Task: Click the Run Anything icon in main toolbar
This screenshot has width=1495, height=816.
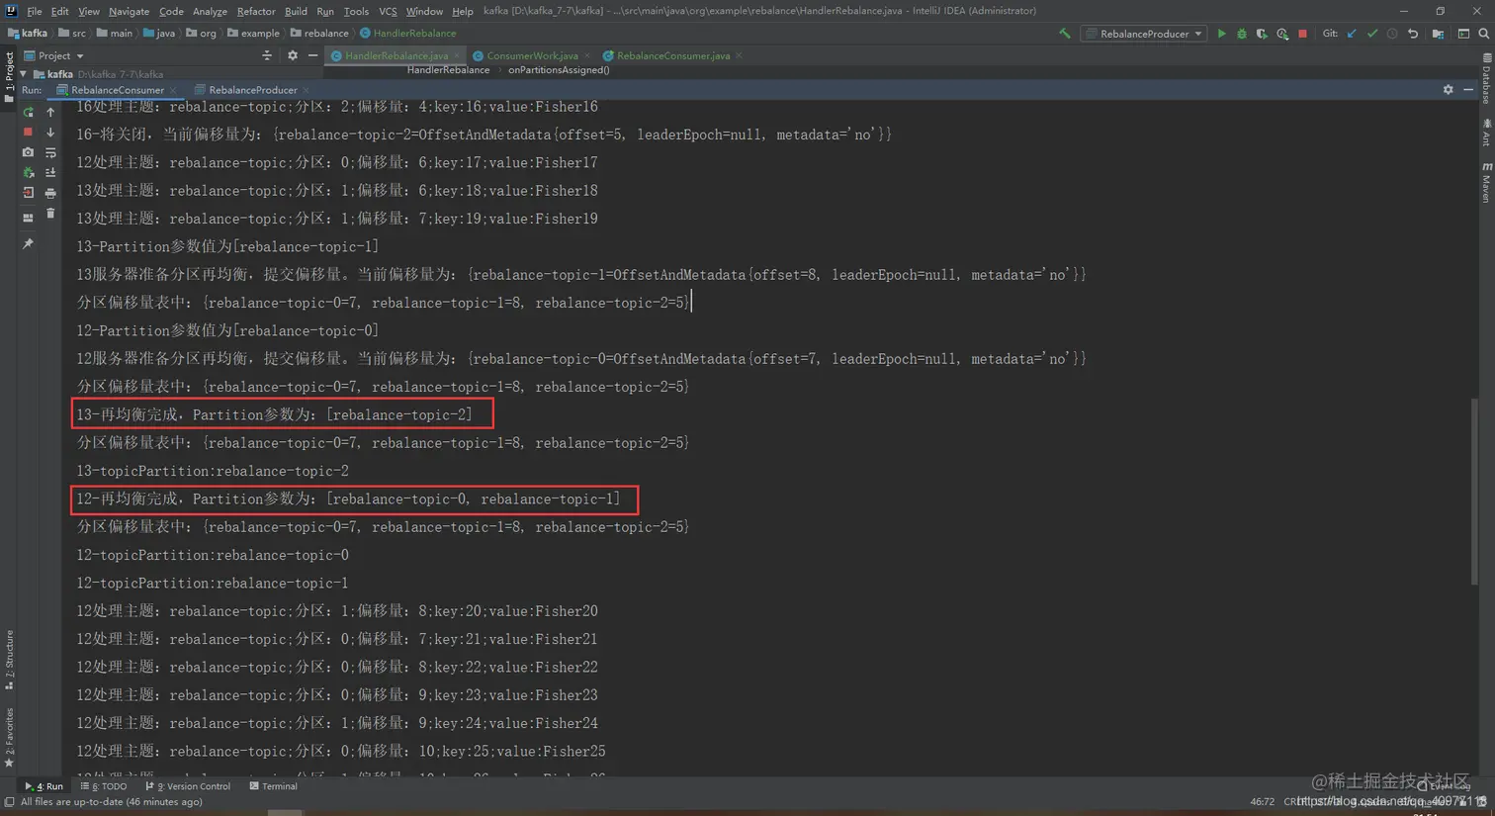Action: coord(1463,34)
